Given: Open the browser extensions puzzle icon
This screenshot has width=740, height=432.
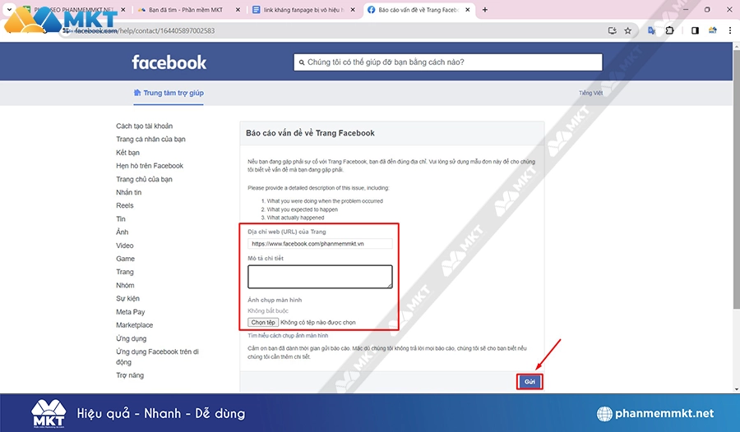Looking at the screenshot, I should (x=669, y=30).
